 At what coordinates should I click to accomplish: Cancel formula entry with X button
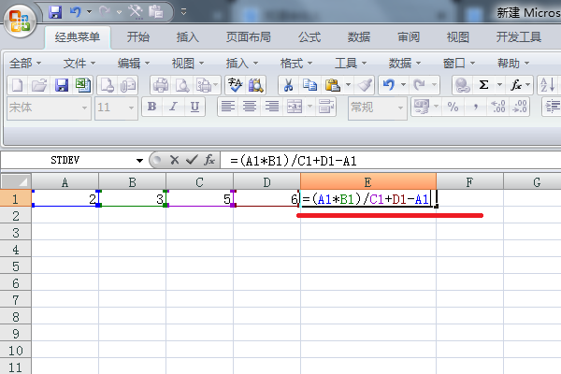tap(174, 160)
